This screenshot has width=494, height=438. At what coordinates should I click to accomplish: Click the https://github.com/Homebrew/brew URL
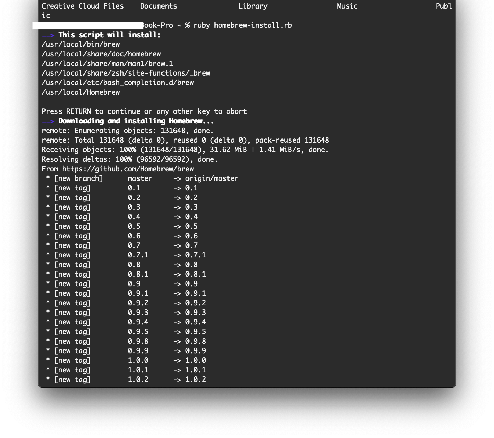coord(128,169)
